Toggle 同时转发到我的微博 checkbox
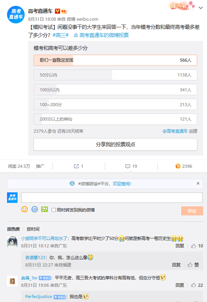The width and height of the screenshot is (207, 302). pyautogui.click(x=54, y=210)
